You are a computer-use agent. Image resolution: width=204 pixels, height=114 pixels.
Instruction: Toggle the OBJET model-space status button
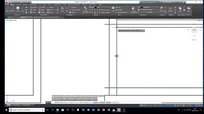[142, 105]
